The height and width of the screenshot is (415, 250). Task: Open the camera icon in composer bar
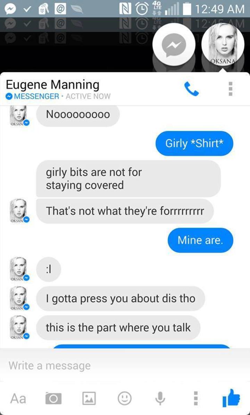click(53, 398)
